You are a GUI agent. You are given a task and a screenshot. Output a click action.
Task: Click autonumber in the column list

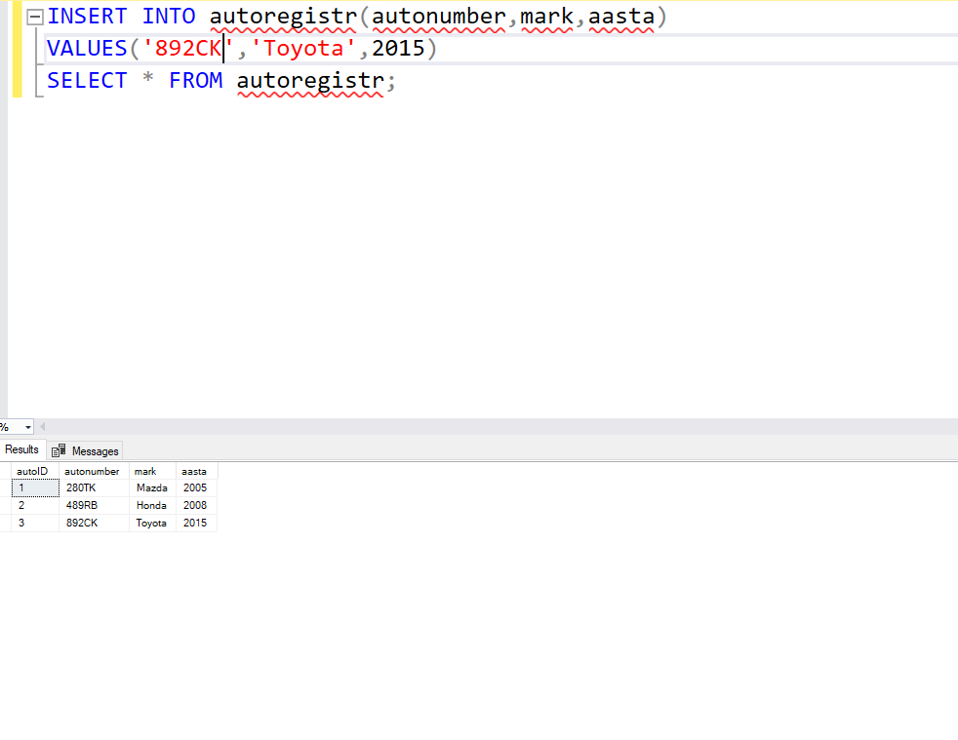click(439, 17)
